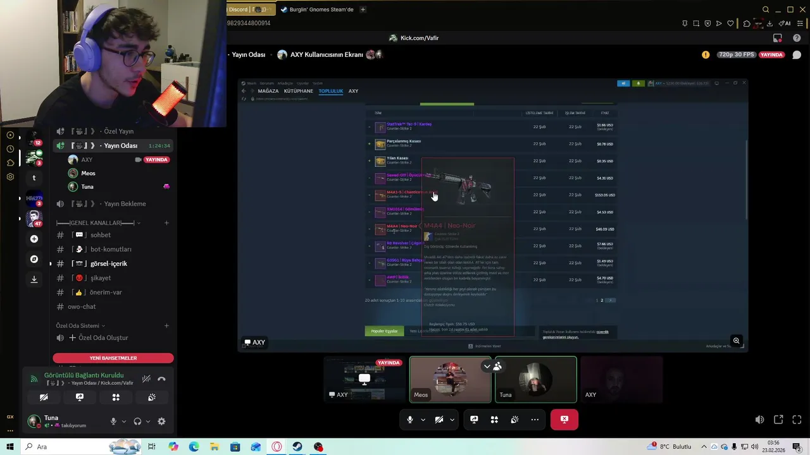
Task: Open user settings gear
Action: pyautogui.click(x=161, y=422)
